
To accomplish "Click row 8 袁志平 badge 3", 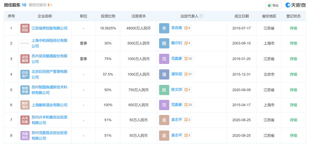I will (187, 135).
